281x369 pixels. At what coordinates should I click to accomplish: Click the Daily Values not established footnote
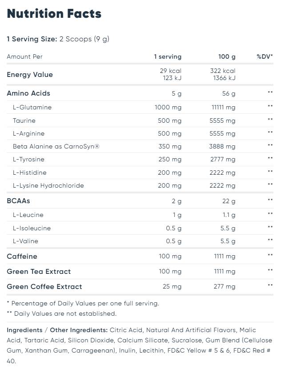(62, 314)
